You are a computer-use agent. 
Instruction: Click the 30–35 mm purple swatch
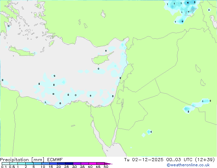coord(77,164)
